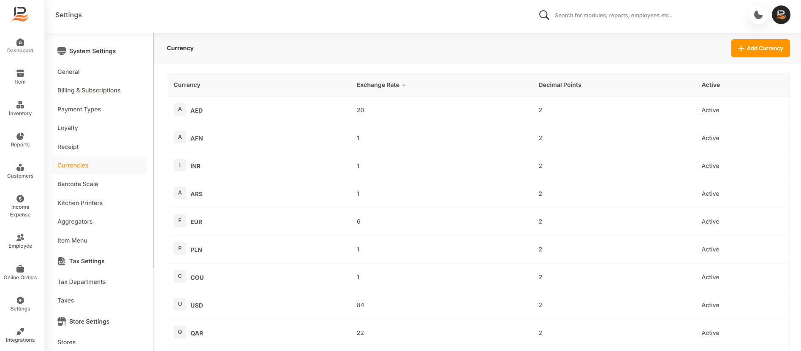The width and height of the screenshot is (801, 351).
Task: Open the Dashboard icon in sidebar
Action: click(x=20, y=42)
